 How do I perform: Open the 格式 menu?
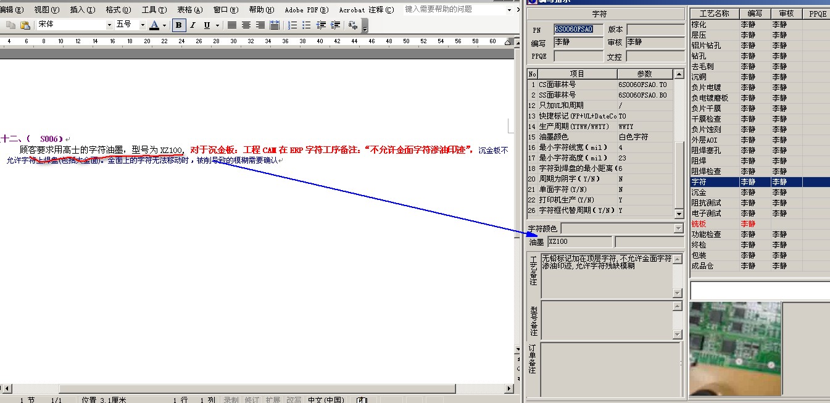[118, 10]
